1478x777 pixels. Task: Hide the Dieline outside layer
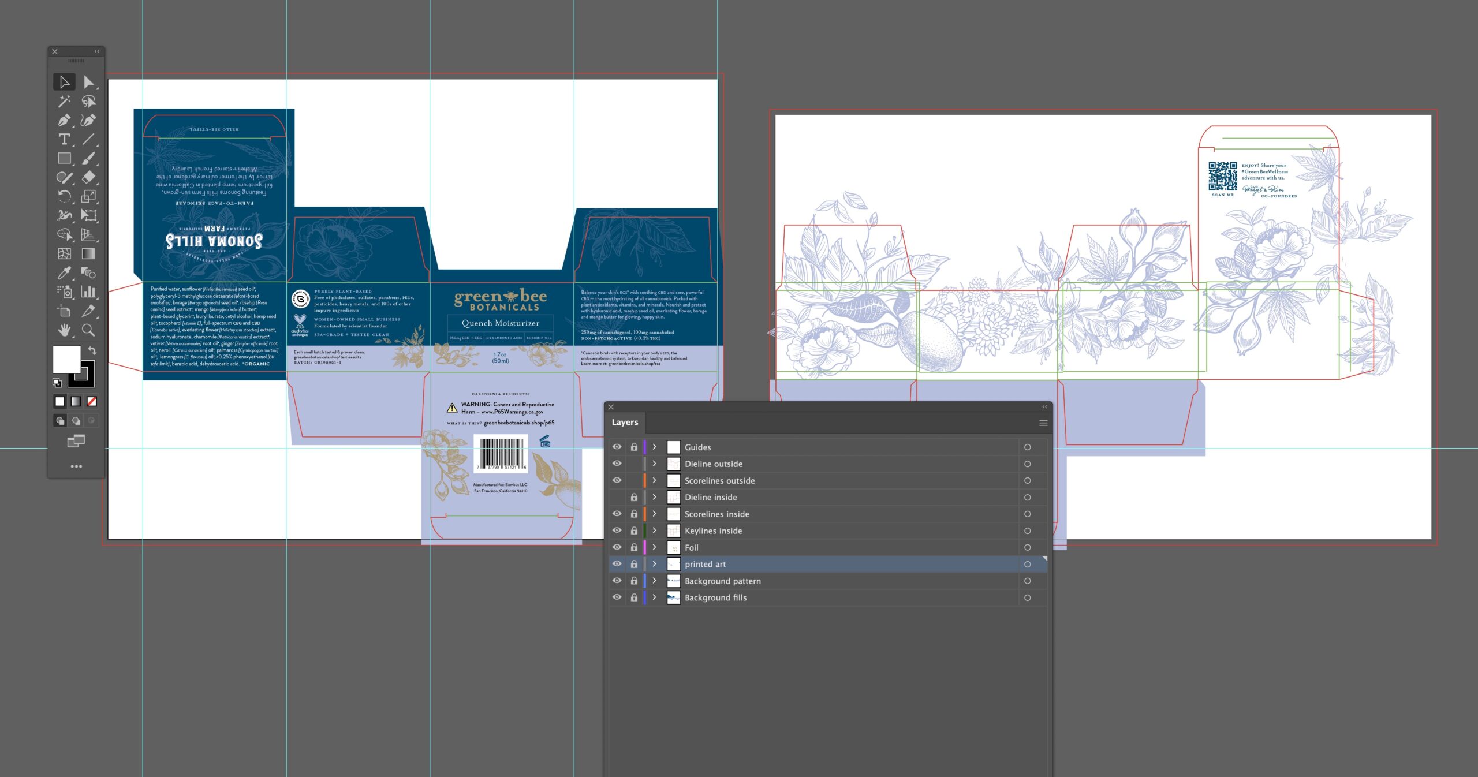coord(617,464)
